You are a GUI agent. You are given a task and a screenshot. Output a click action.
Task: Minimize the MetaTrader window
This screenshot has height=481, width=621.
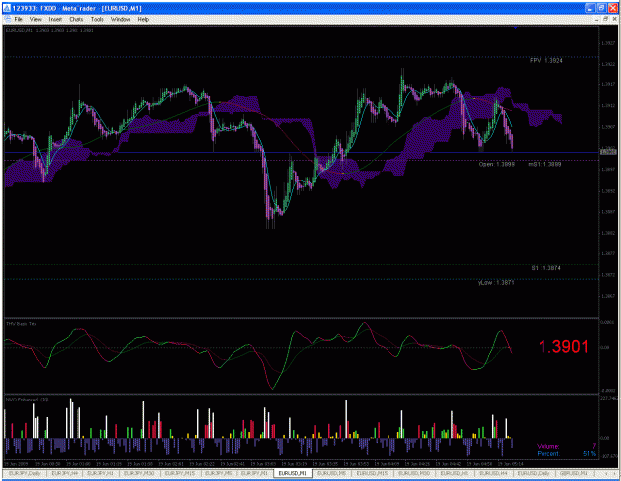click(x=590, y=8)
